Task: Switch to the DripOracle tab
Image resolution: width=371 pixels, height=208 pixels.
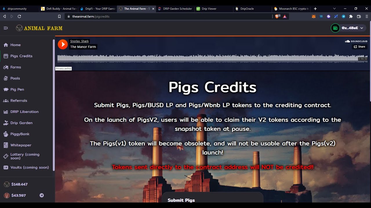Action: click(x=253, y=9)
